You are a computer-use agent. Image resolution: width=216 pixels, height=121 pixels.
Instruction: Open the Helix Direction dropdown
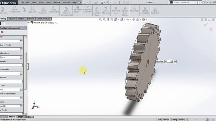[21, 57]
